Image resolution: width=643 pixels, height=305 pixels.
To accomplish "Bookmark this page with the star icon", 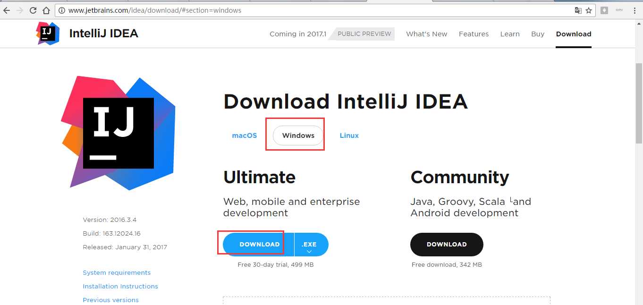I will (x=589, y=10).
